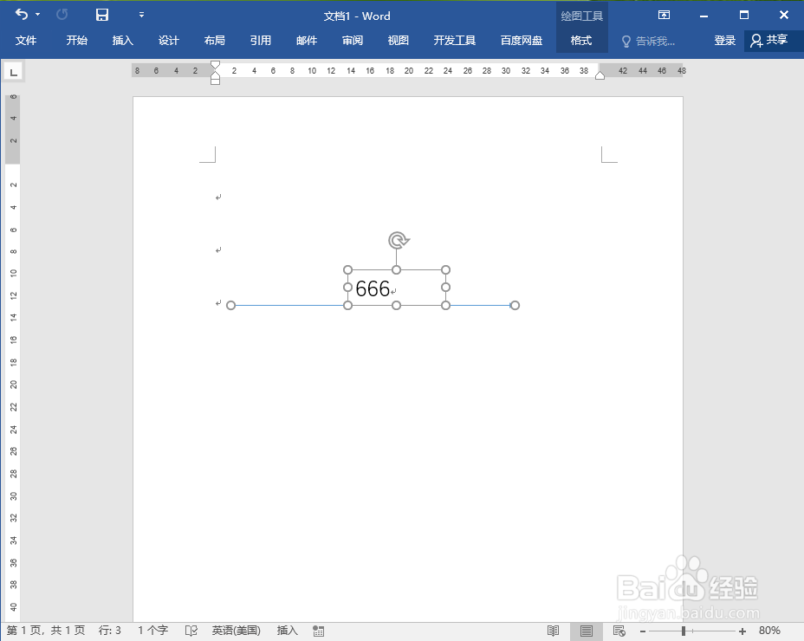Switch to Read Mode view icon
Image resolution: width=804 pixels, height=641 pixels.
tap(554, 631)
